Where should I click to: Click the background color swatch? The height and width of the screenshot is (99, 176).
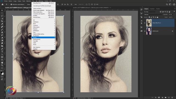(x=2, y=74)
